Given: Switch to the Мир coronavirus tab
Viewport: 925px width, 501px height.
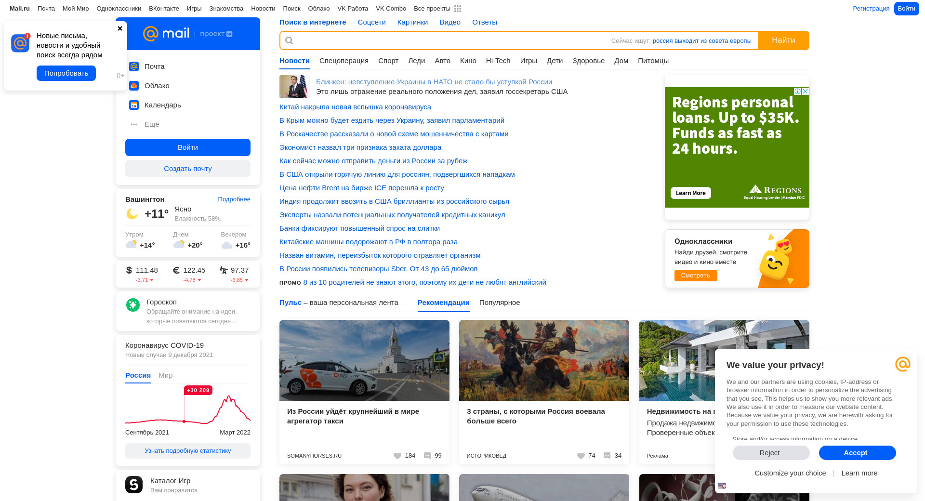Looking at the screenshot, I should (x=165, y=375).
